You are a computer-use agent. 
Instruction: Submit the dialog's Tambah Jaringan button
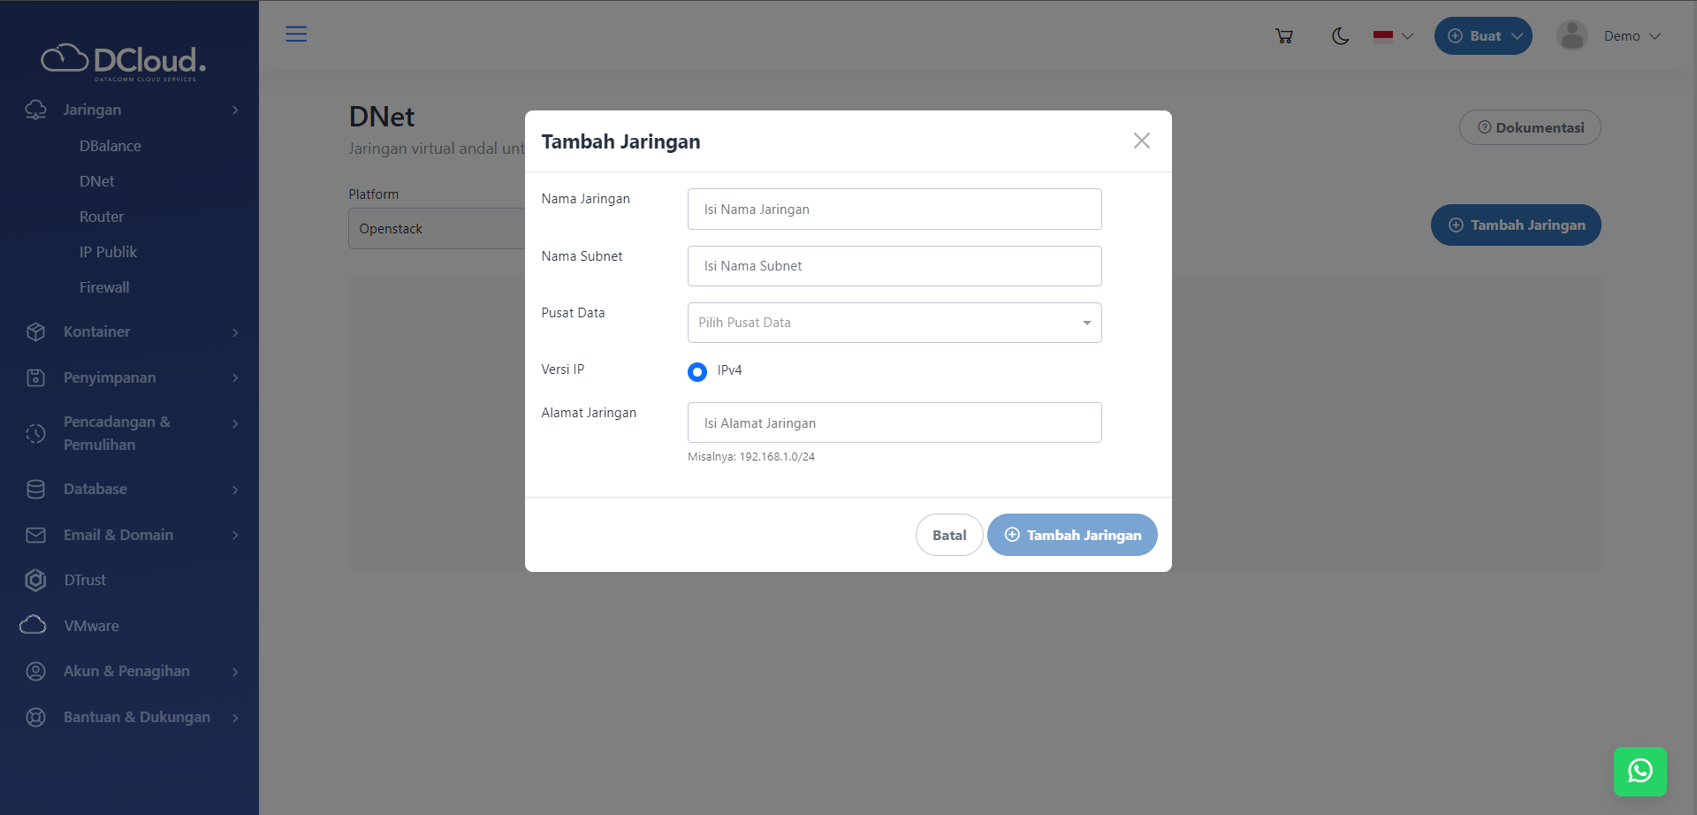tap(1072, 535)
